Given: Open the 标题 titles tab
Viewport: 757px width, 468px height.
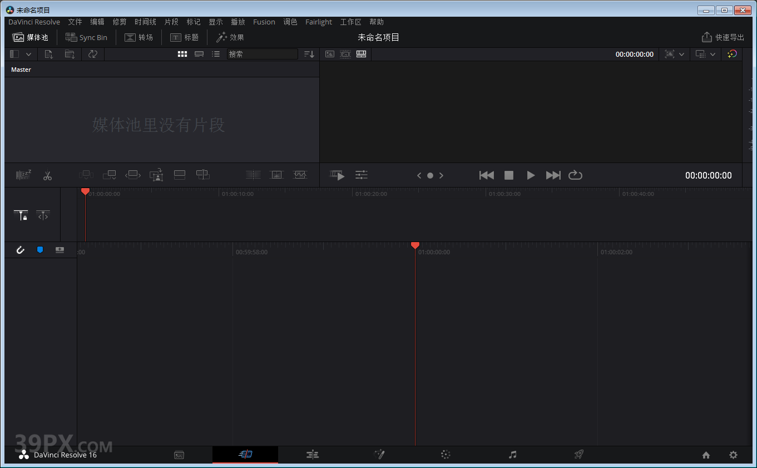Looking at the screenshot, I should tap(184, 37).
